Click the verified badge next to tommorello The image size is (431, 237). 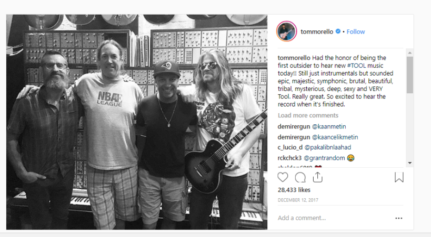tap(338, 31)
